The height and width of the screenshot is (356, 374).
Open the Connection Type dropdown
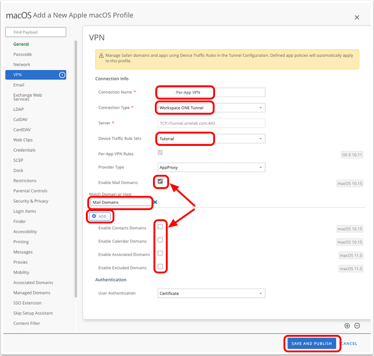click(211, 108)
